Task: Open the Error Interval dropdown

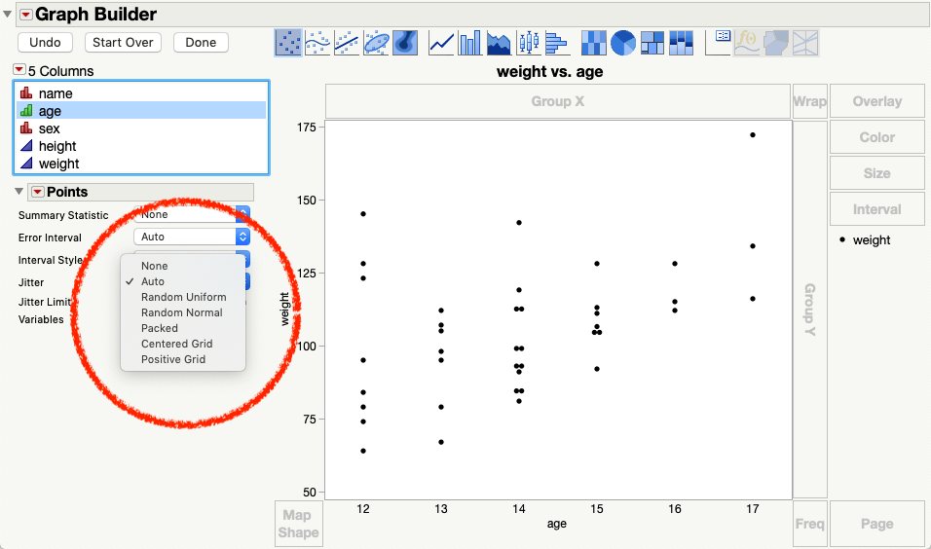Action: coord(192,237)
